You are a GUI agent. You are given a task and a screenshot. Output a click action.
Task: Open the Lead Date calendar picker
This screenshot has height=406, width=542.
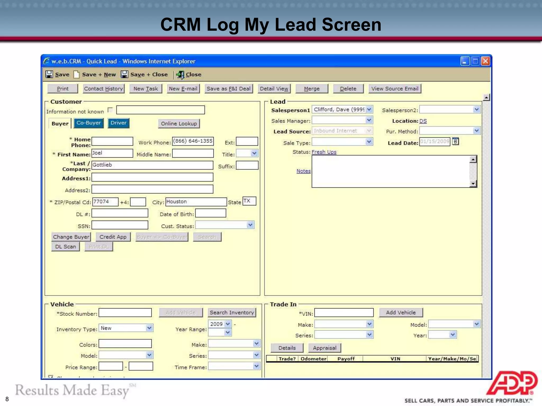pyautogui.click(x=455, y=142)
